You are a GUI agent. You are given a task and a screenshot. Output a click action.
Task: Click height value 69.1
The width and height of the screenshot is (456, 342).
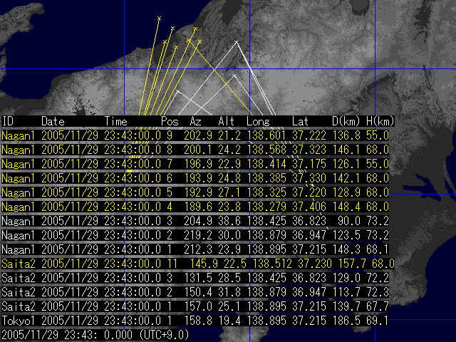coord(378,321)
